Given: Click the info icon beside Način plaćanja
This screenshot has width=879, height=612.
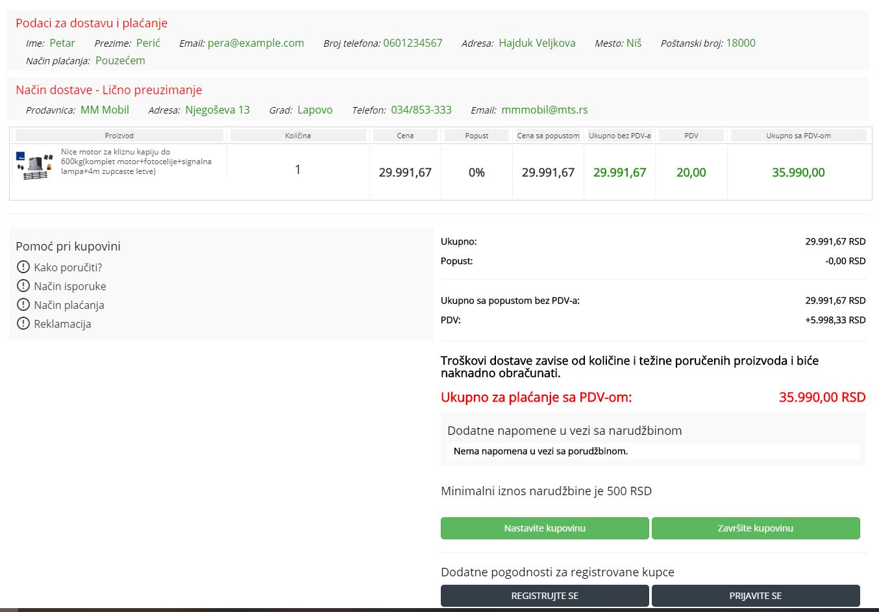Looking at the screenshot, I should pyautogui.click(x=23, y=304).
